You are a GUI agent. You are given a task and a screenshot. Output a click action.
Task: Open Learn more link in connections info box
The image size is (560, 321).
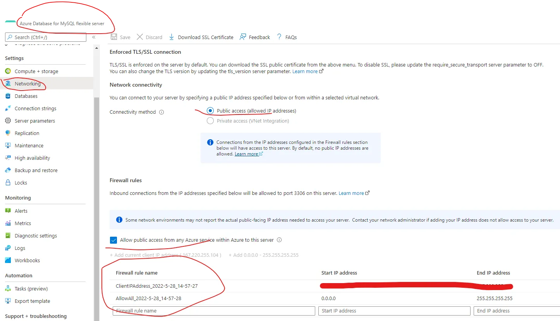tap(249, 154)
